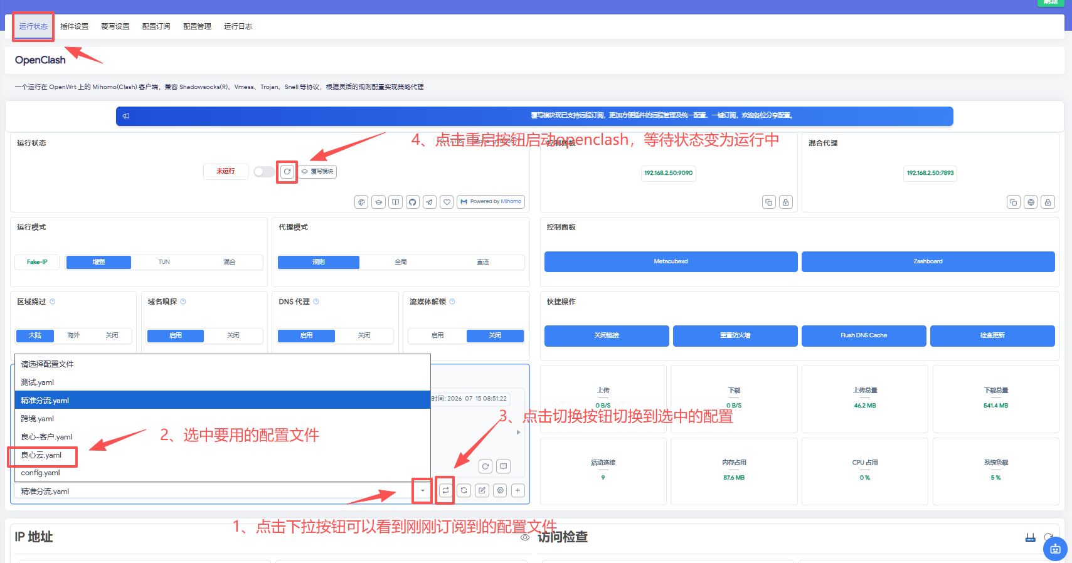
Task: Click the message bubble icon in config card
Action: (x=503, y=466)
